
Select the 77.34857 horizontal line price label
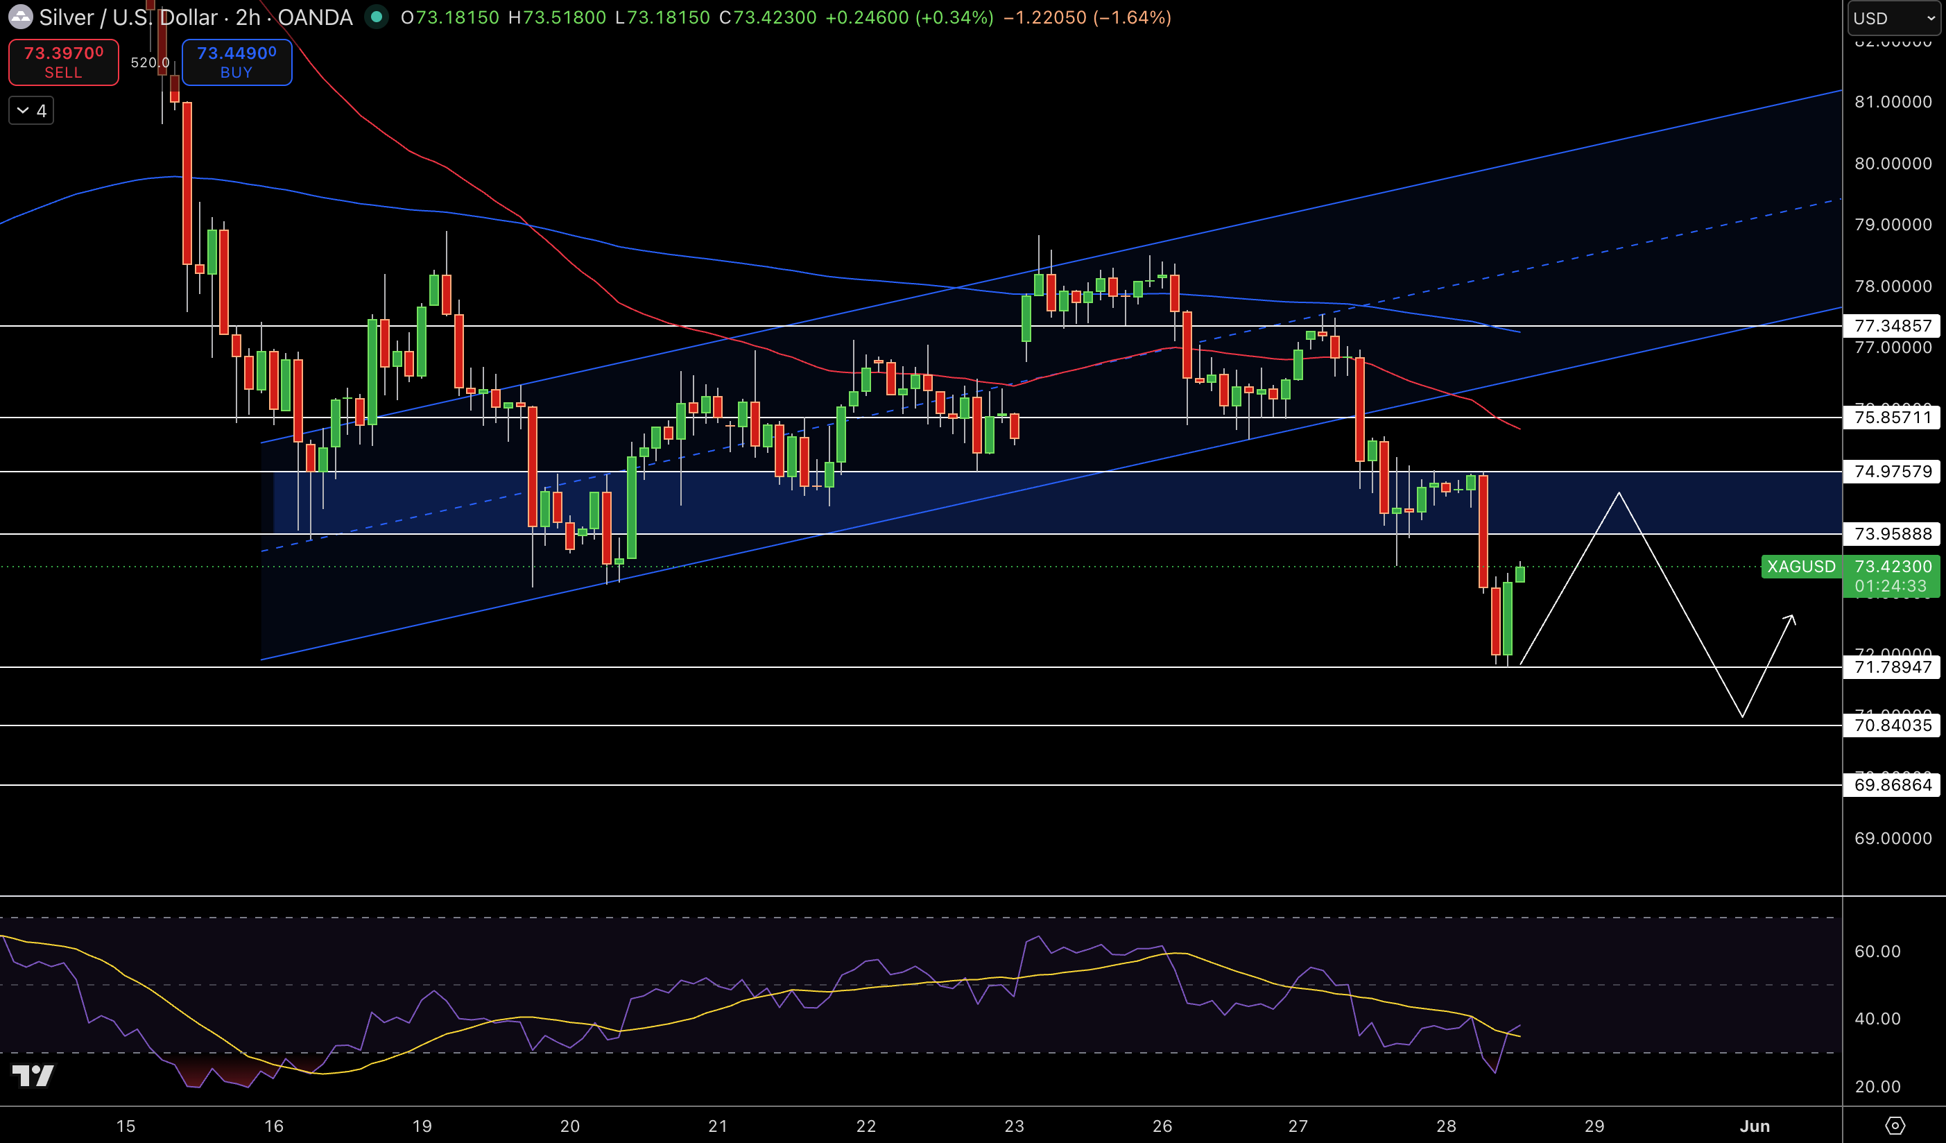pos(1892,325)
